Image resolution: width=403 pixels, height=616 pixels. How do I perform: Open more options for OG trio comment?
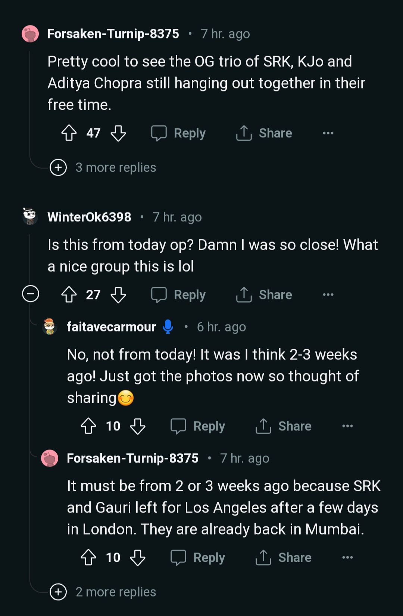328,133
